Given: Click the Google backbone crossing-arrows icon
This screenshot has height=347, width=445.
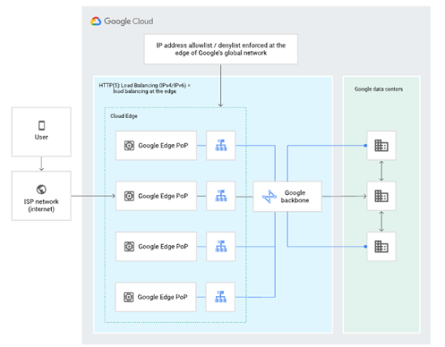Looking at the screenshot, I should click(x=269, y=197).
